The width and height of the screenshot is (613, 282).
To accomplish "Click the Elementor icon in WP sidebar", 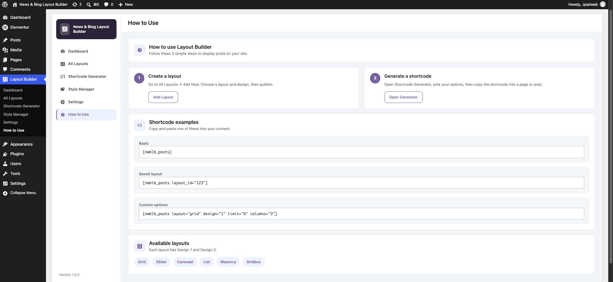I will pos(5,27).
